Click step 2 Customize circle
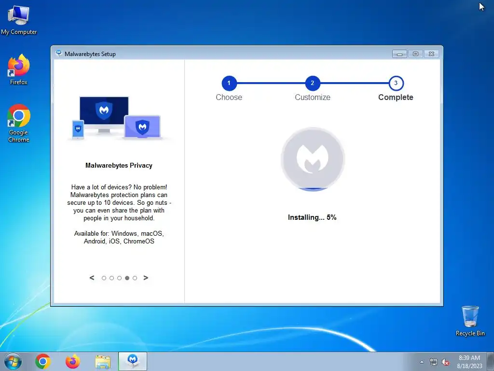Viewport: 494px width, 371px height. pyautogui.click(x=313, y=83)
